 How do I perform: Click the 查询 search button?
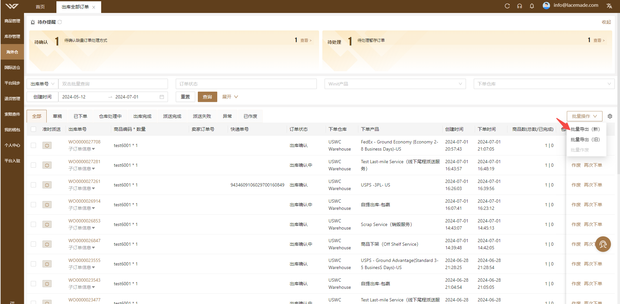(x=208, y=97)
